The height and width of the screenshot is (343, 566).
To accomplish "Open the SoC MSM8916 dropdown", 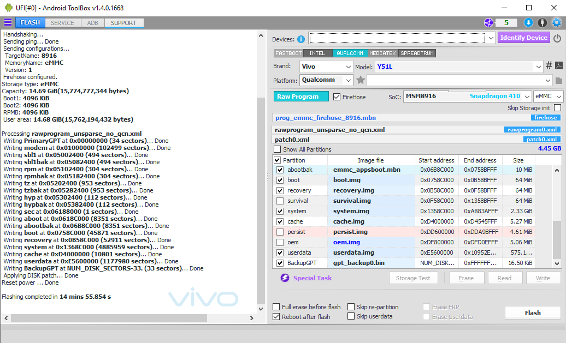I will click(x=467, y=96).
